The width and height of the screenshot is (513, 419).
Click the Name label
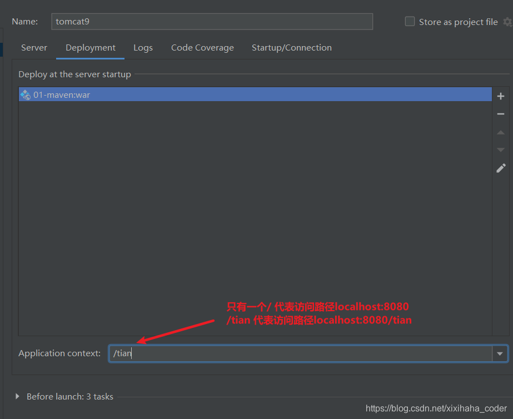[x=25, y=22]
